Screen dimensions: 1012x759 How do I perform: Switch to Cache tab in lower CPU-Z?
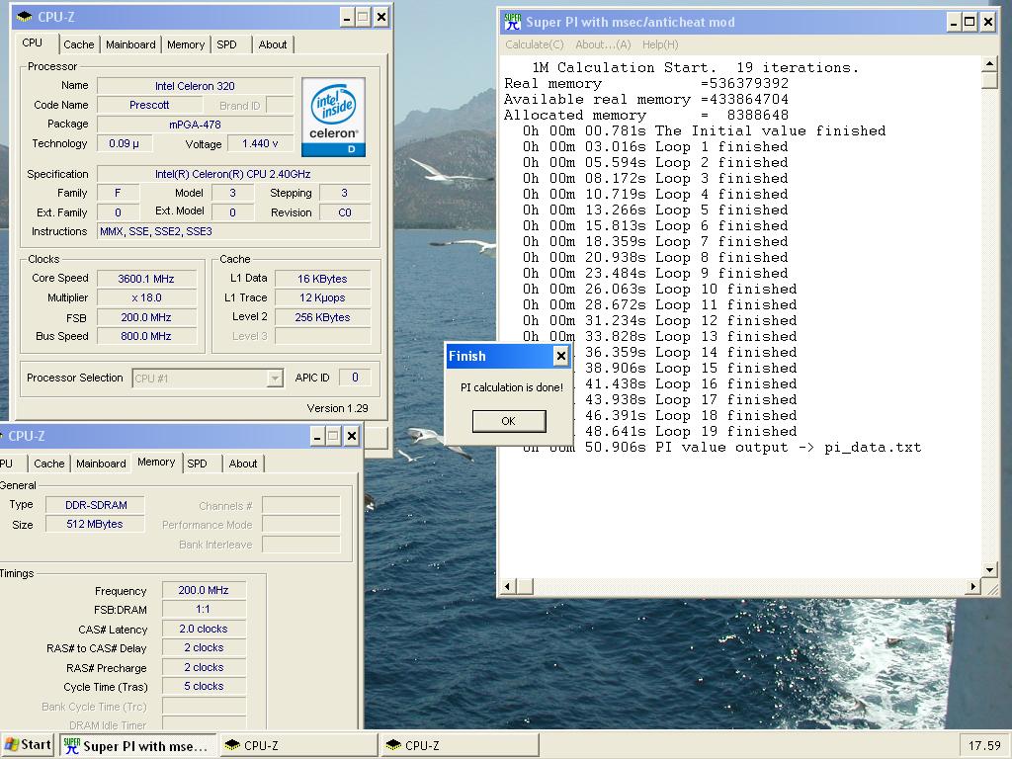click(49, 464)
